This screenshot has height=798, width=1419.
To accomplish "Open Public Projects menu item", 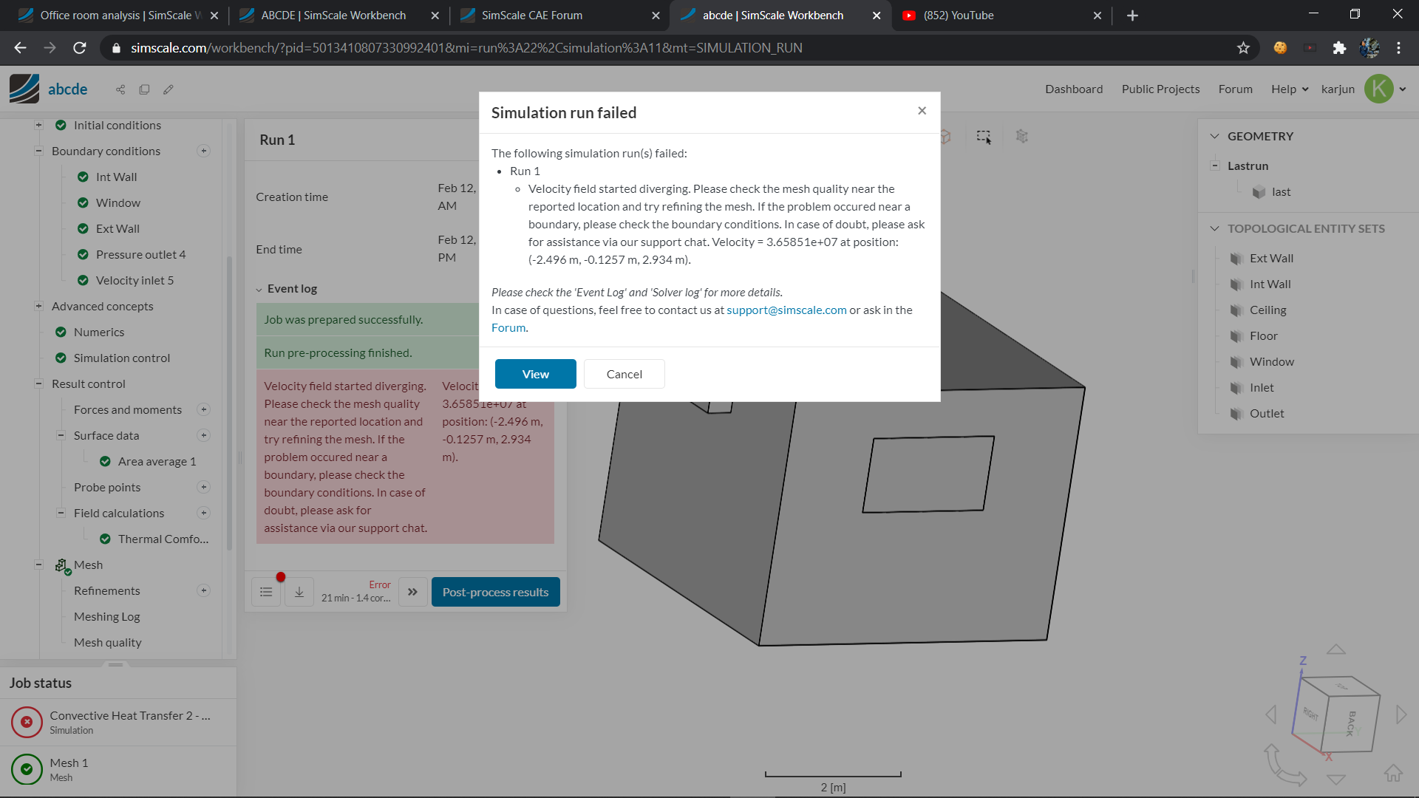I will pyautogui.click(x=1160, y=89).
